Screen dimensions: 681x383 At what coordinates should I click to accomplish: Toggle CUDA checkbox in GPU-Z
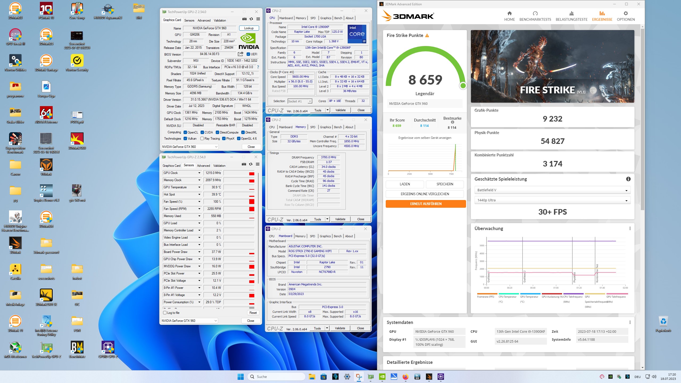(202, 132)
